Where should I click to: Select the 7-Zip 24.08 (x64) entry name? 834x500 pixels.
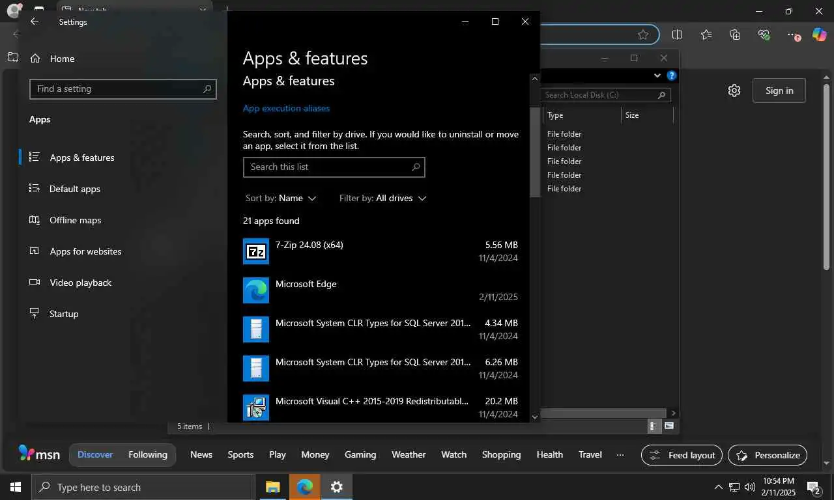(309, 245)
